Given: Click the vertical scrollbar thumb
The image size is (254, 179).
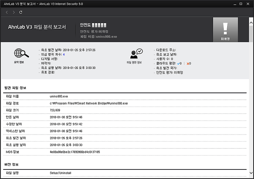Looking at the screenshot, I should (251, 34).
